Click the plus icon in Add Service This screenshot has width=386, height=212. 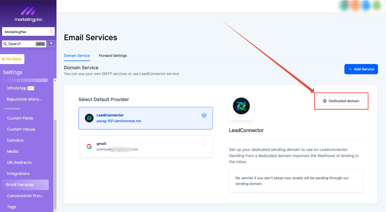point(350,69)
